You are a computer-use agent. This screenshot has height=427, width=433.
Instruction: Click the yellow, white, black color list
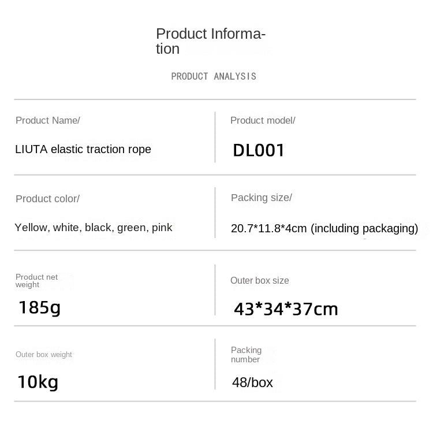point(94,228)
